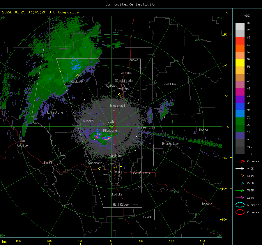Click the Innisfail city label
The height and width of the screenshot is (245, 262).
pos(117,105)
